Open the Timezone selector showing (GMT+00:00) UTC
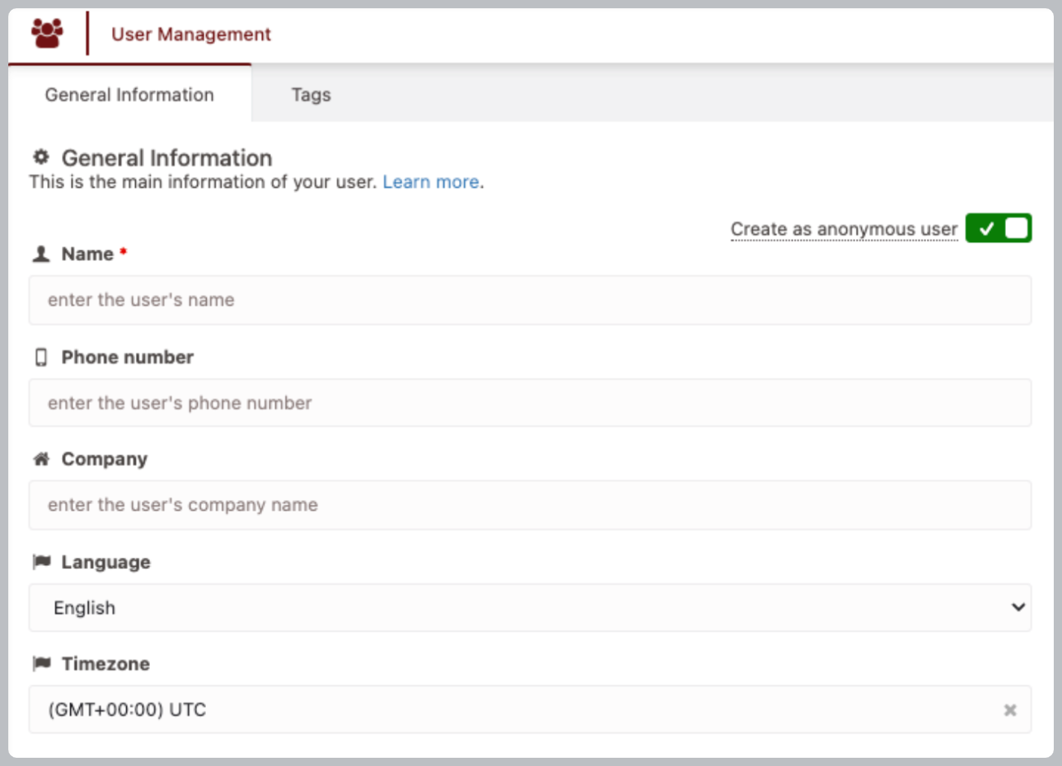1062x766 pixels. [530, 709]
